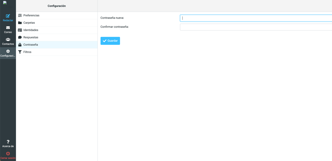The image size is (332, 161).
Task: Click the Acerca de question mark icon
Action: click(x=8, y=142)
